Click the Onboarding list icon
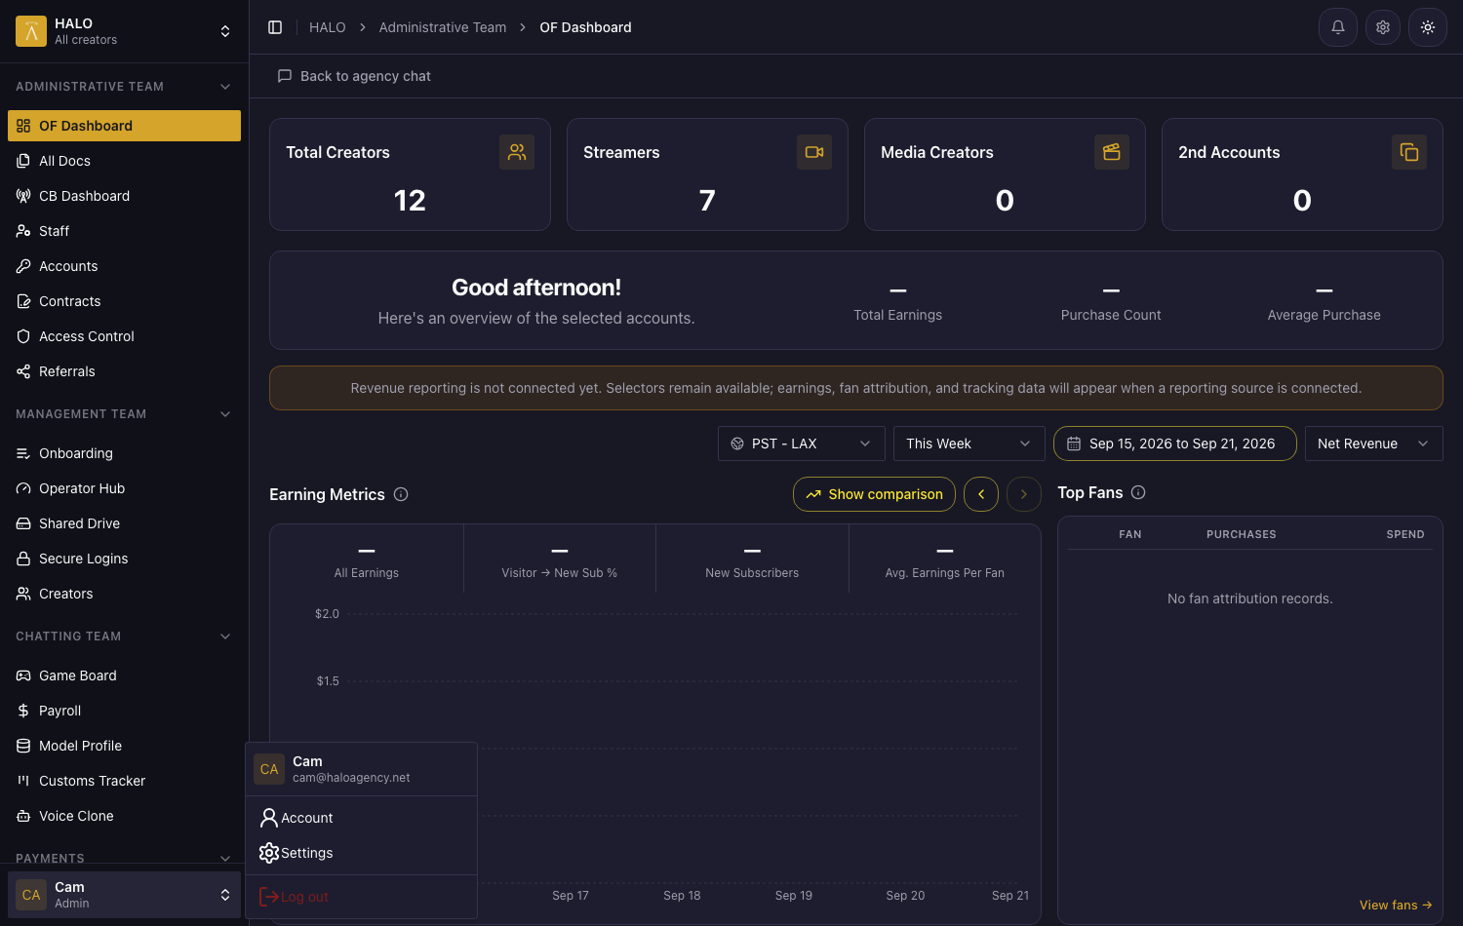The image size is (1463, 926). [23, 453]
